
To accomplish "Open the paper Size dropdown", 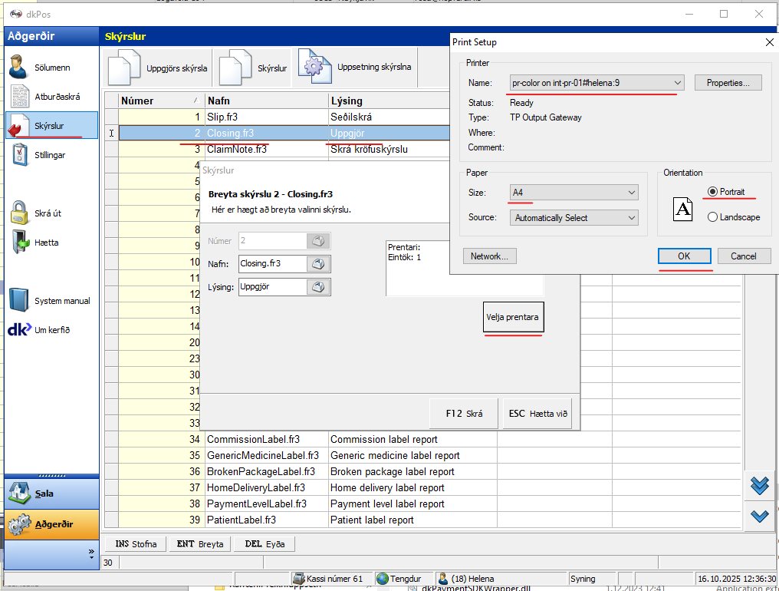I will [x=631, y=193].
